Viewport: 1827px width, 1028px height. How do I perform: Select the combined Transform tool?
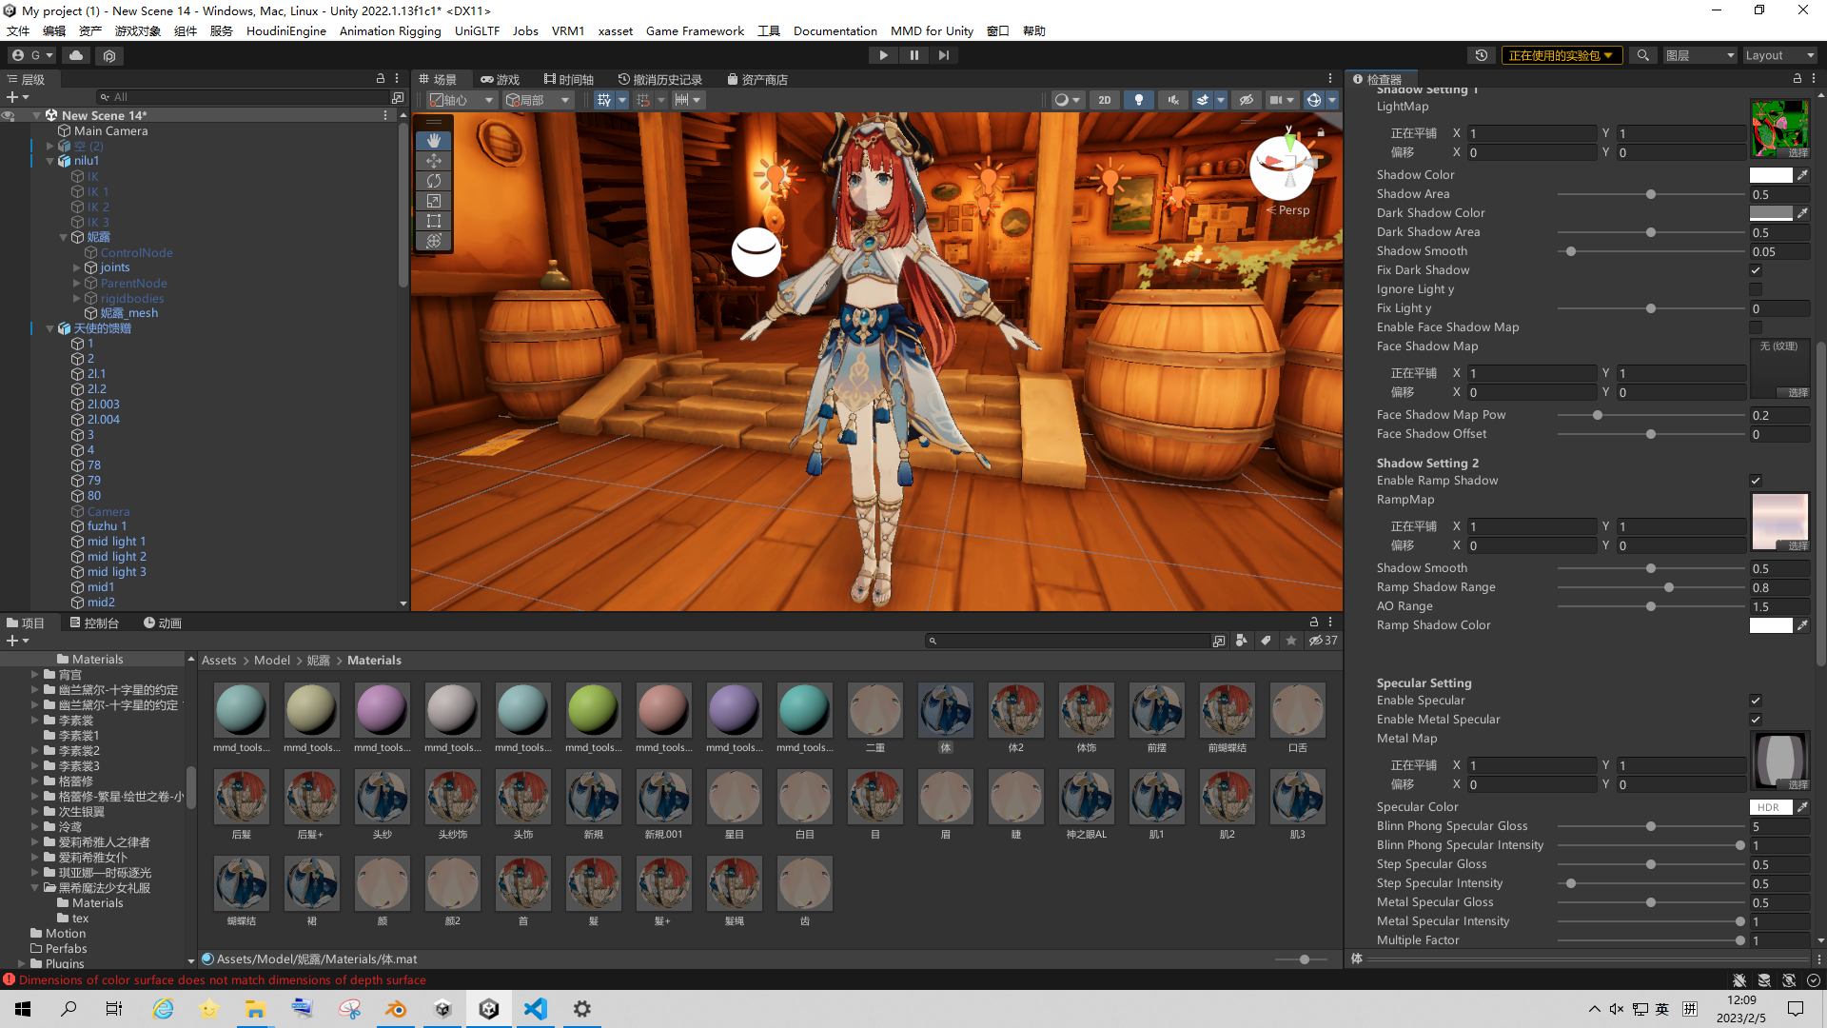[434, 241]
